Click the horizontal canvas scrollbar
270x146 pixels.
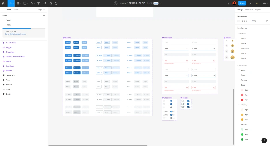coord(98,145)
